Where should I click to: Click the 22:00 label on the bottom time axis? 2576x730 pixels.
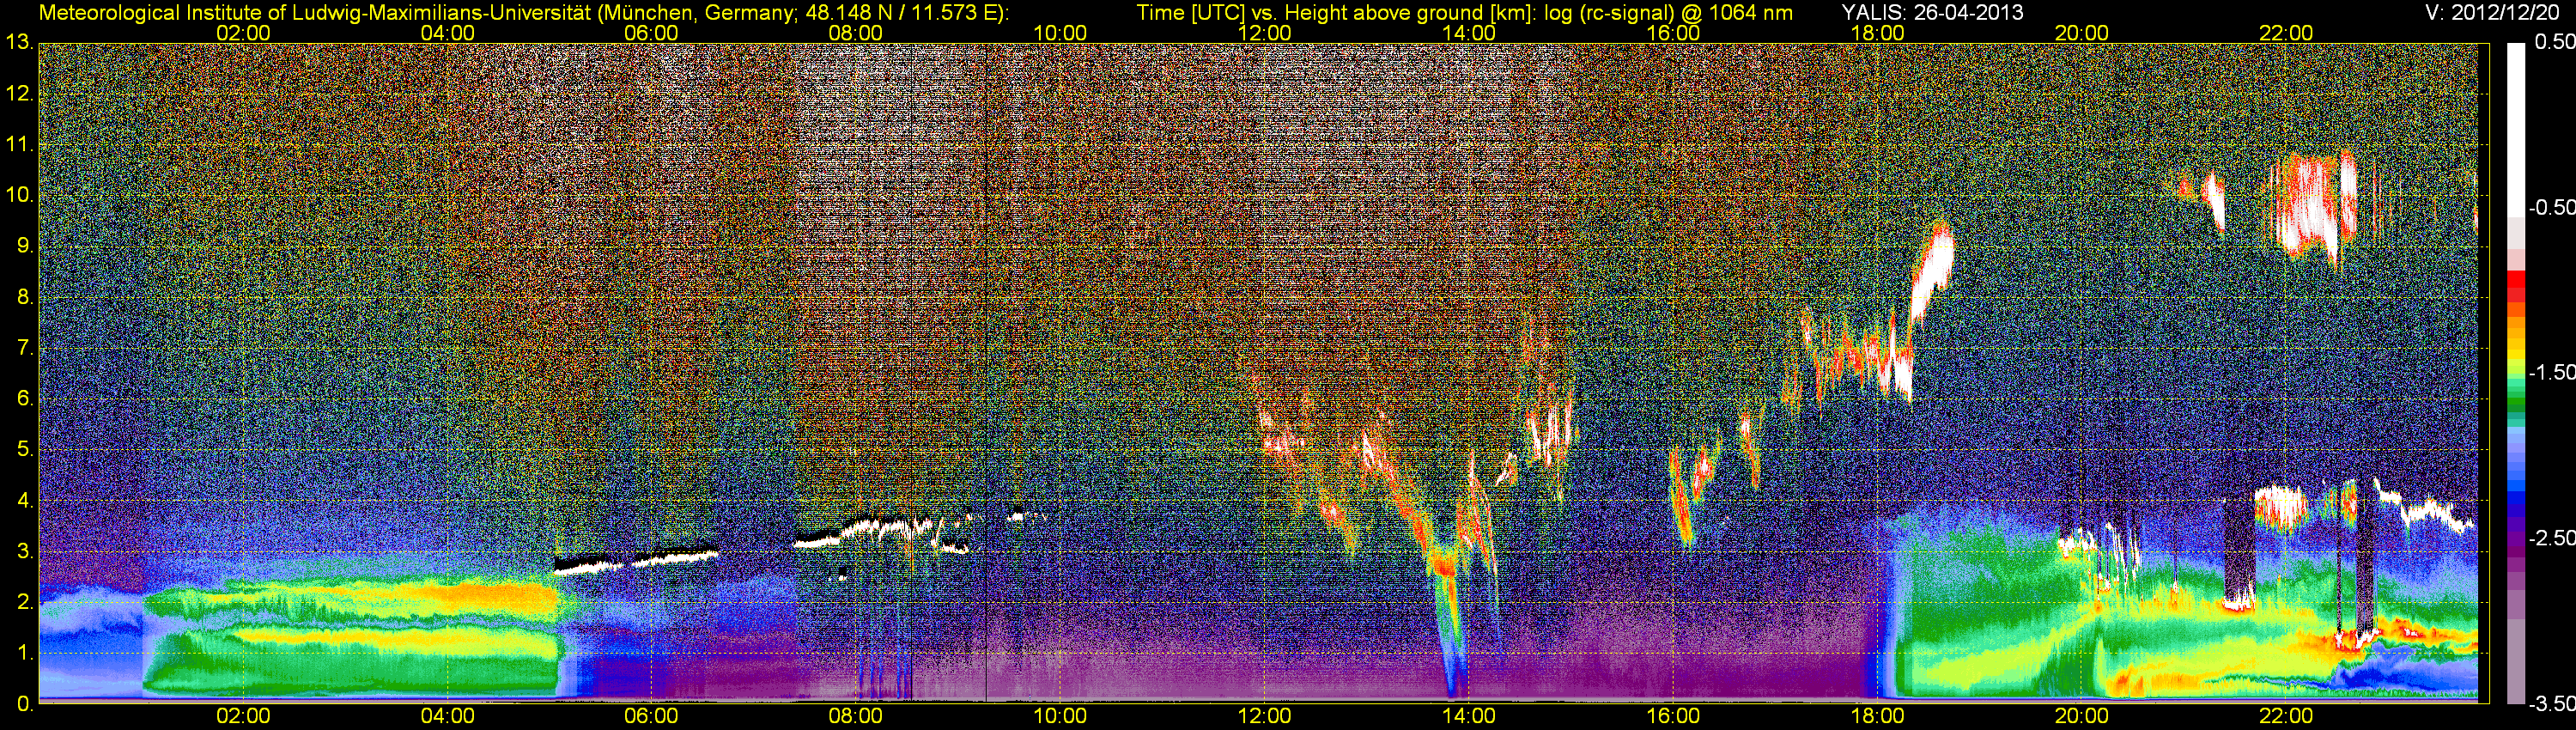point(2286,716)
